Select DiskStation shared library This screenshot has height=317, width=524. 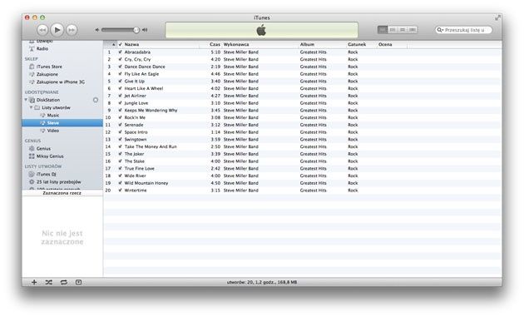click(48, 100)
